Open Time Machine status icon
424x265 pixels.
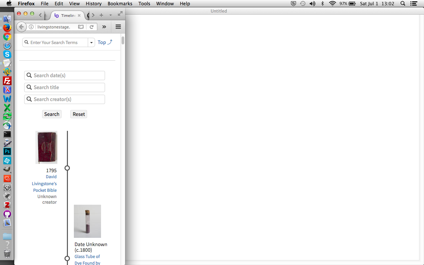click(x=303, y=4)
